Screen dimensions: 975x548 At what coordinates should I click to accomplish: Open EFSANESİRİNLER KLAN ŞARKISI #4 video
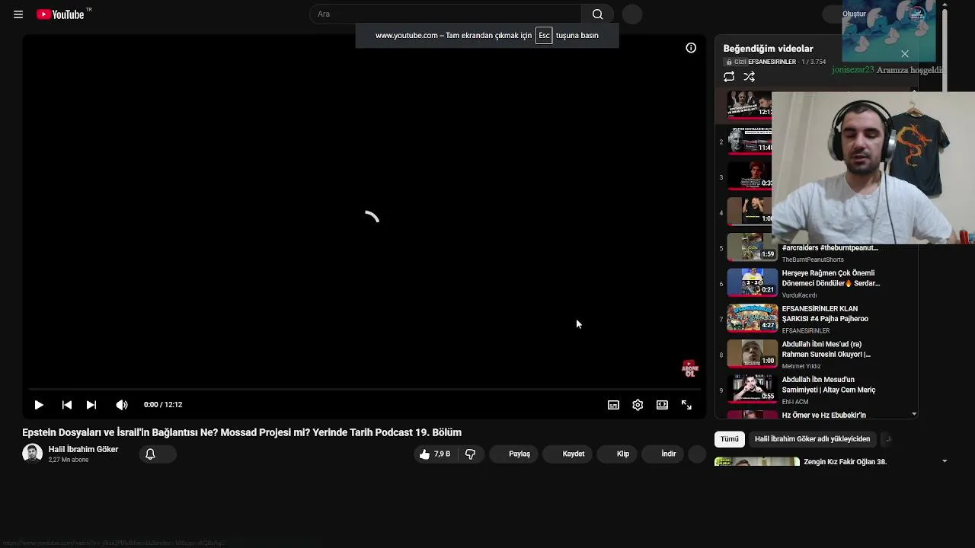825,314
